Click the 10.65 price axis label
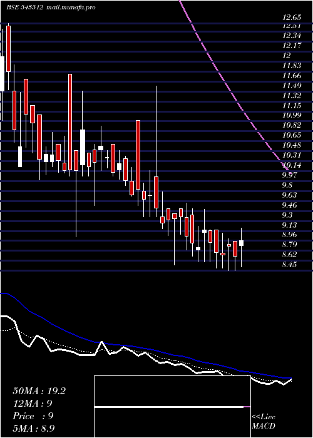The image size is (313, 438). click(x=292, y=135)
